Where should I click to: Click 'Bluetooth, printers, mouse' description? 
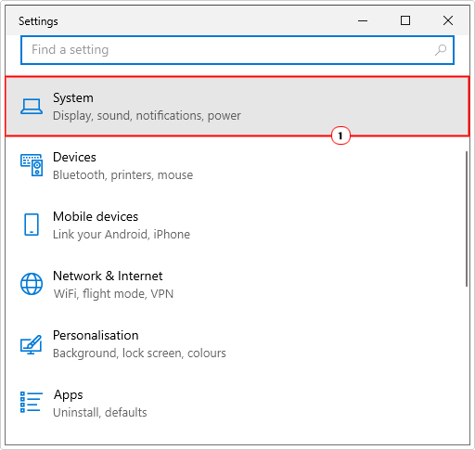pyautogui.click(x=122, y=175)
